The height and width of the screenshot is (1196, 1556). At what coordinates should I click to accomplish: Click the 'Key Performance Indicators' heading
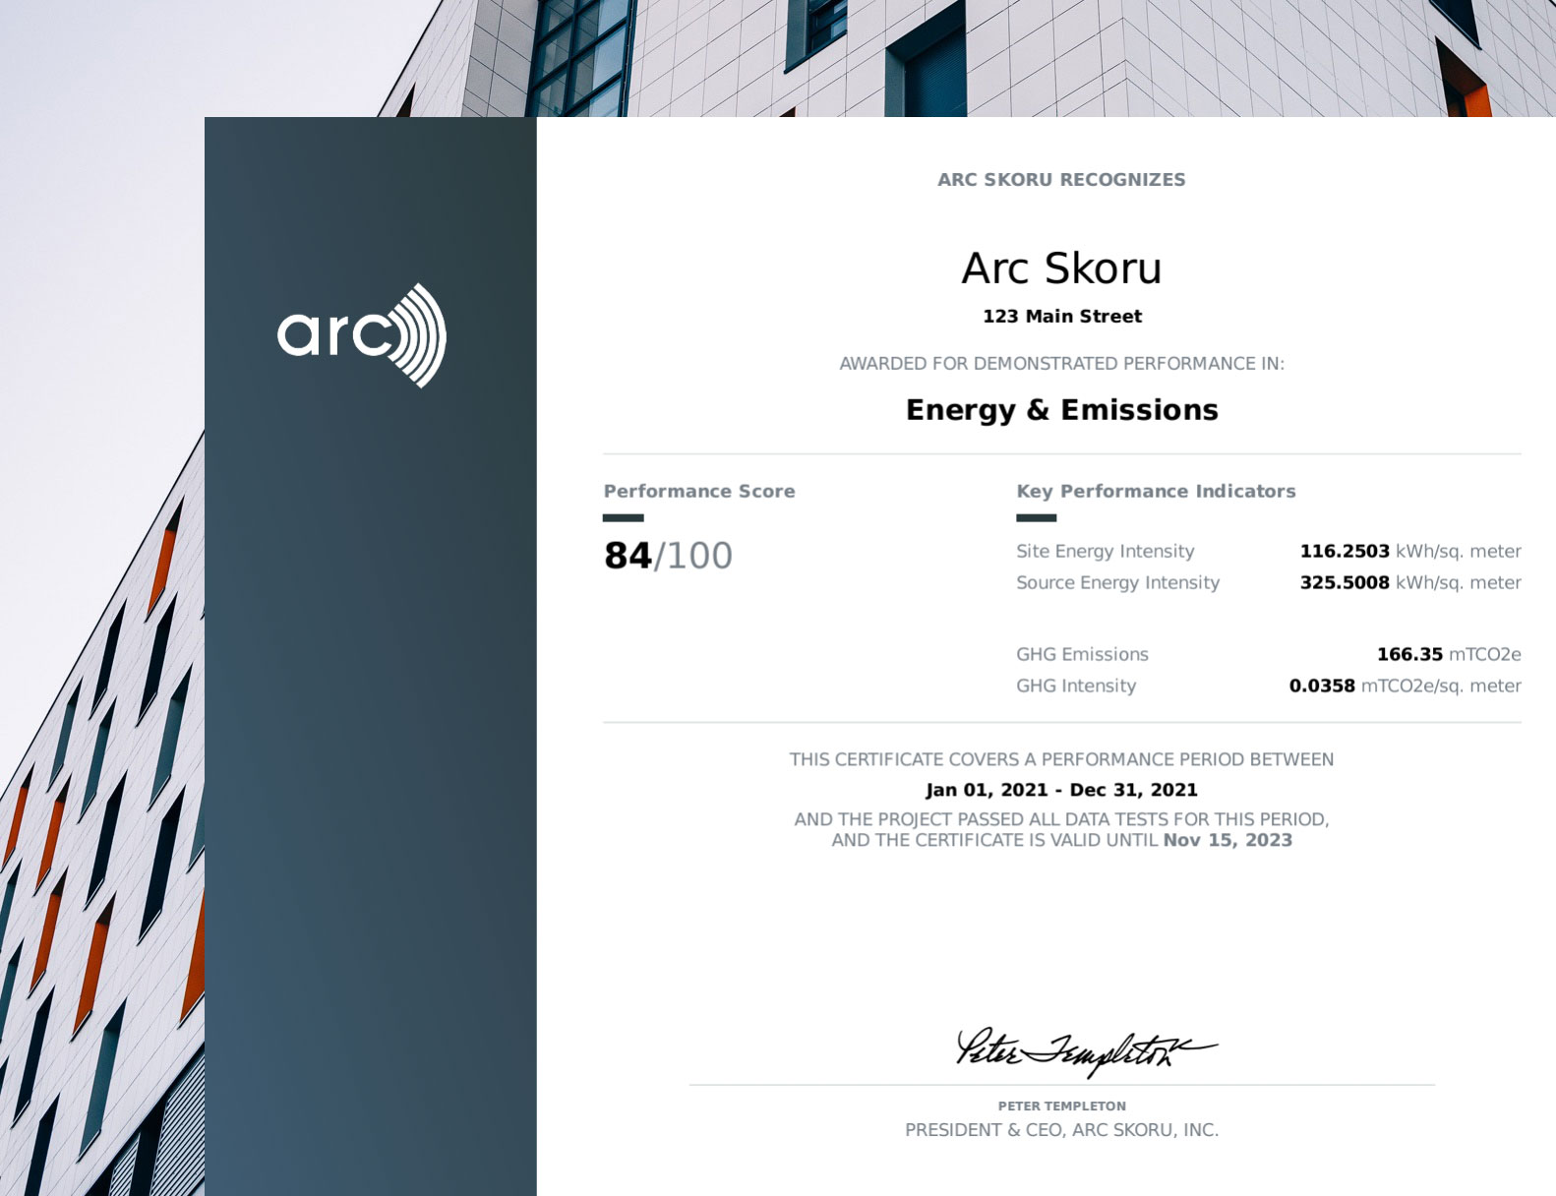(x=1156, y=491)
